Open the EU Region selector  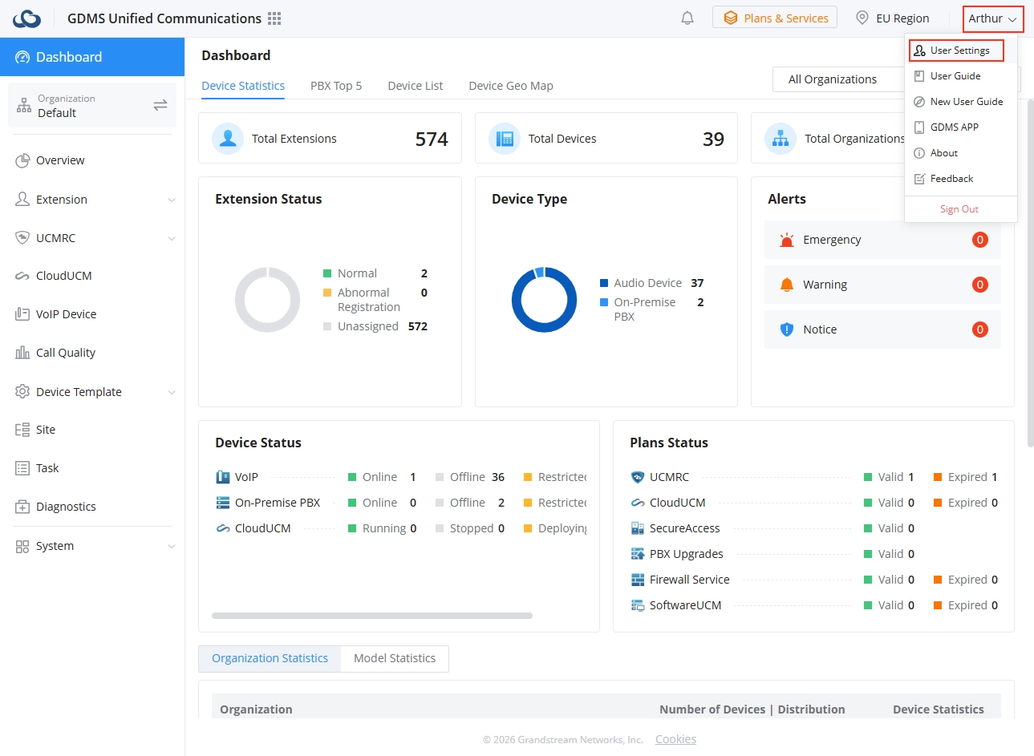pyautogui.click(x=893, y=18)
